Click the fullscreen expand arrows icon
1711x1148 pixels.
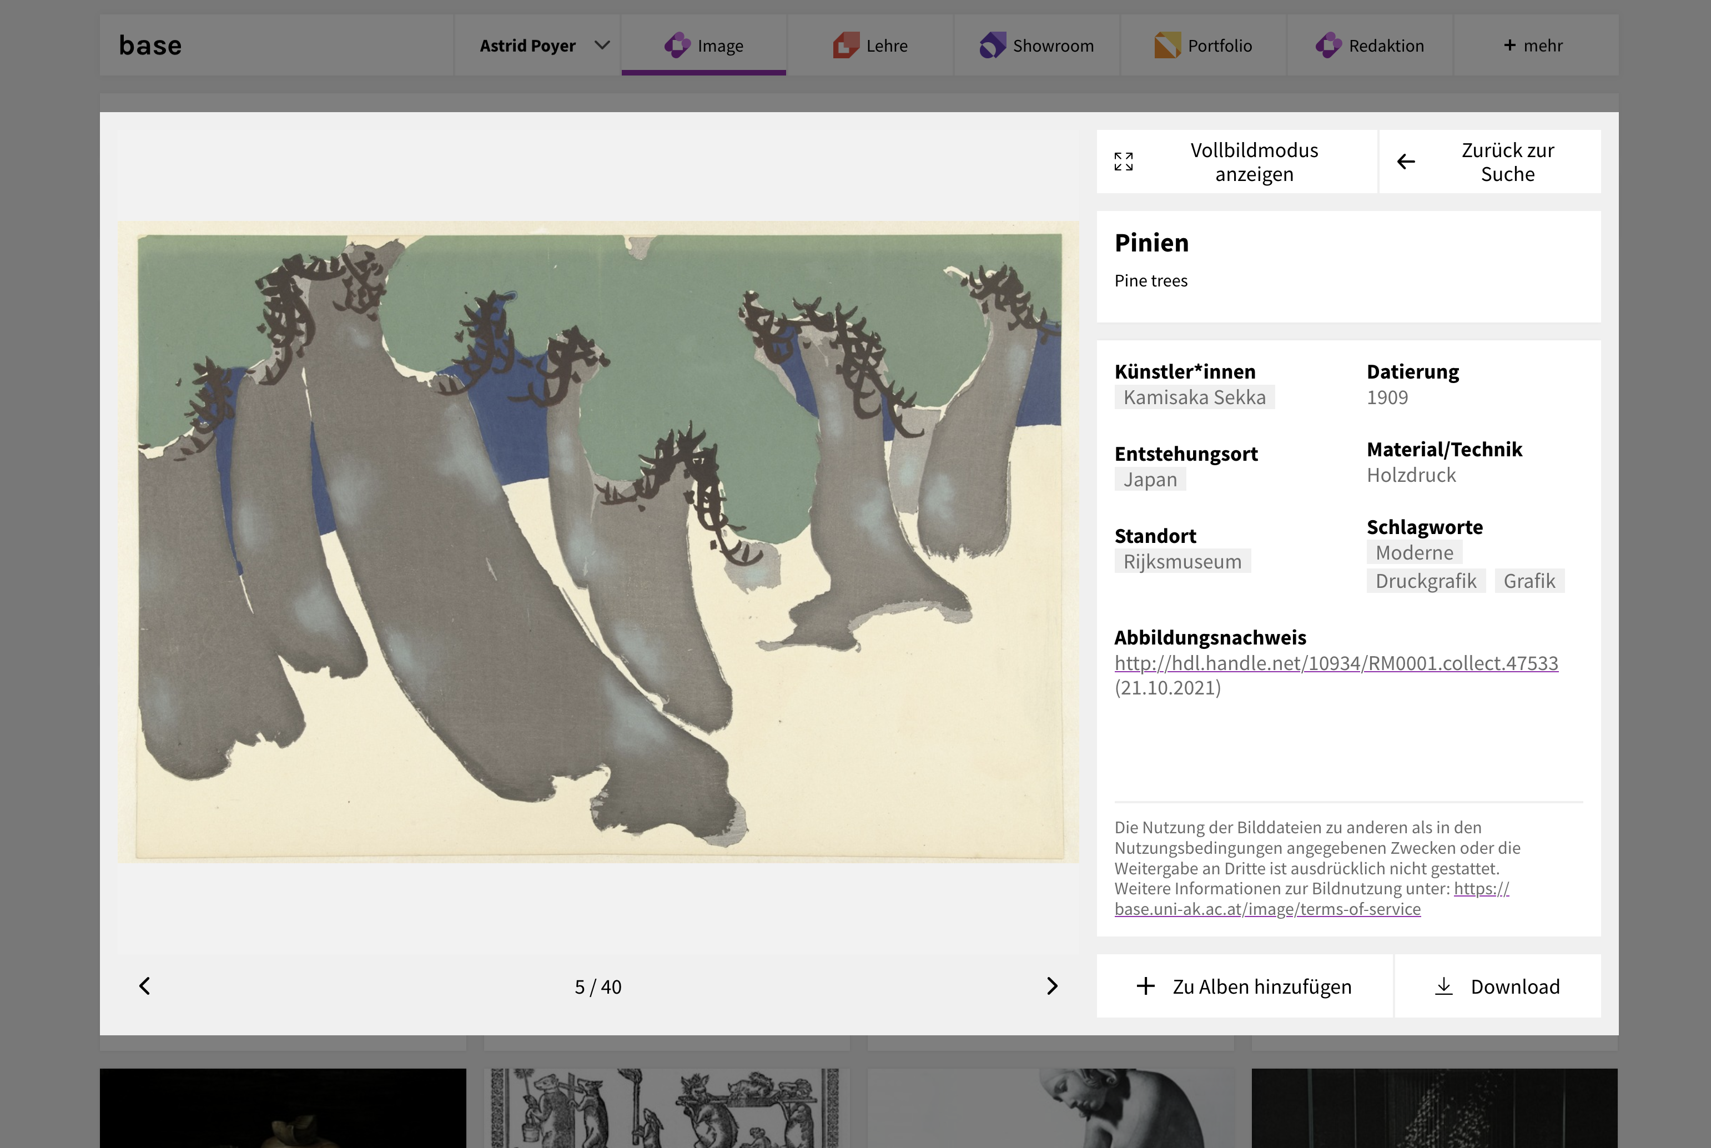point(1123,162)
